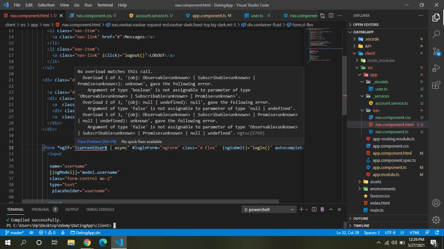
Task: Open the Search view in activity bar
Action: [x=436, y=34]
